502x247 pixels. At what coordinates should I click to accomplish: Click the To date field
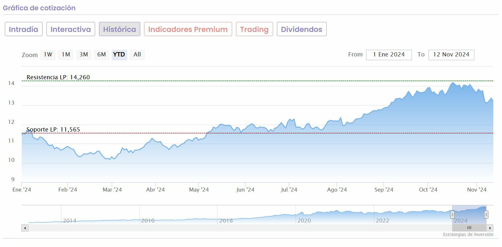point(451,55)
